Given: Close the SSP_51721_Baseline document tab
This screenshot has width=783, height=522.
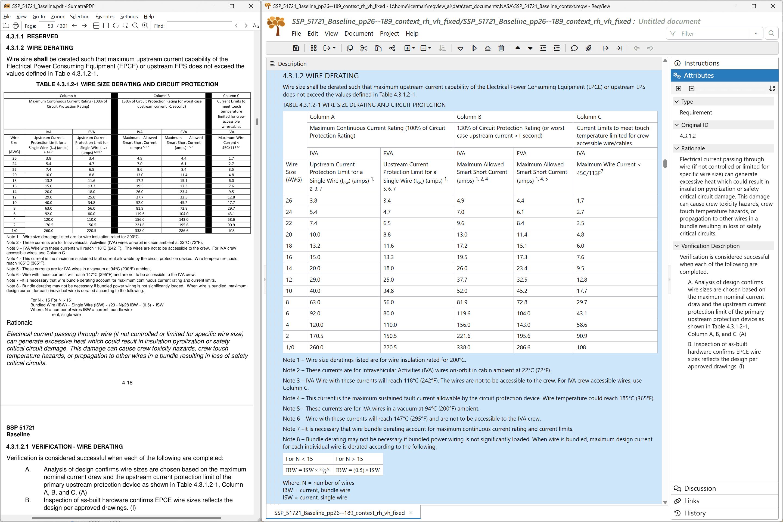Looking at the screenshot, I should [411, 513].
